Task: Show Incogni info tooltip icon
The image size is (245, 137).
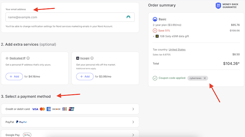Action: (x=92, y=58)
